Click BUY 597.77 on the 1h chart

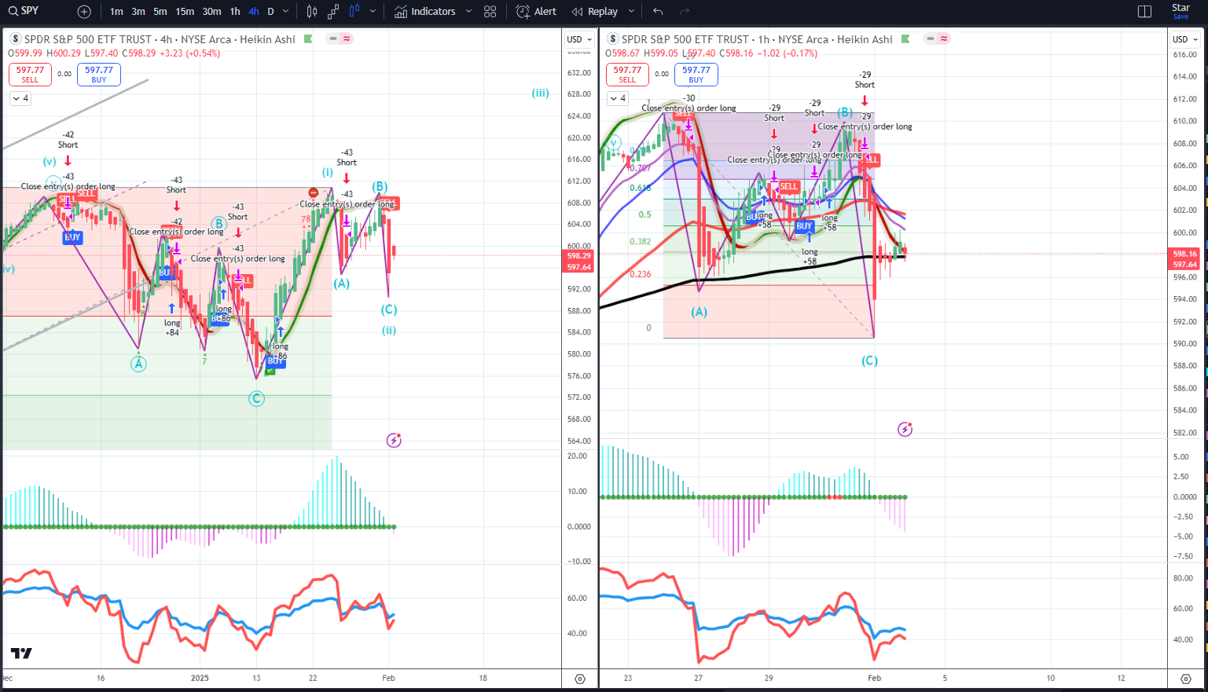coord(696,75)
